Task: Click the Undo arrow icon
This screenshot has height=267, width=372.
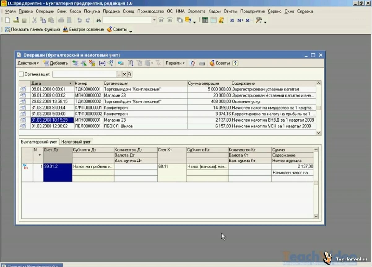Action: click(80, 20)
